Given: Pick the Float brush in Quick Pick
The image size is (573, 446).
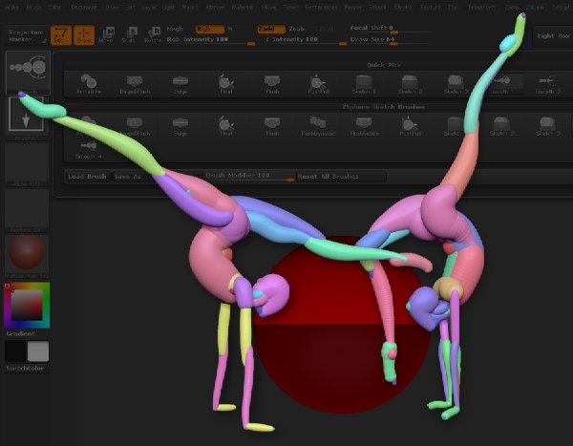Looking at the screenshot, I should point(226,84).
